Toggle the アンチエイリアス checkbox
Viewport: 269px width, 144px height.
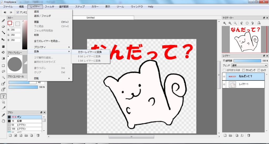coord(18,12)
